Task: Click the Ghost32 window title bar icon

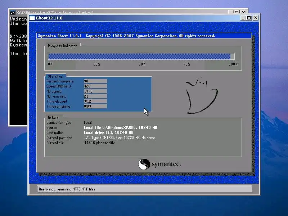Action: click(32, 18)
